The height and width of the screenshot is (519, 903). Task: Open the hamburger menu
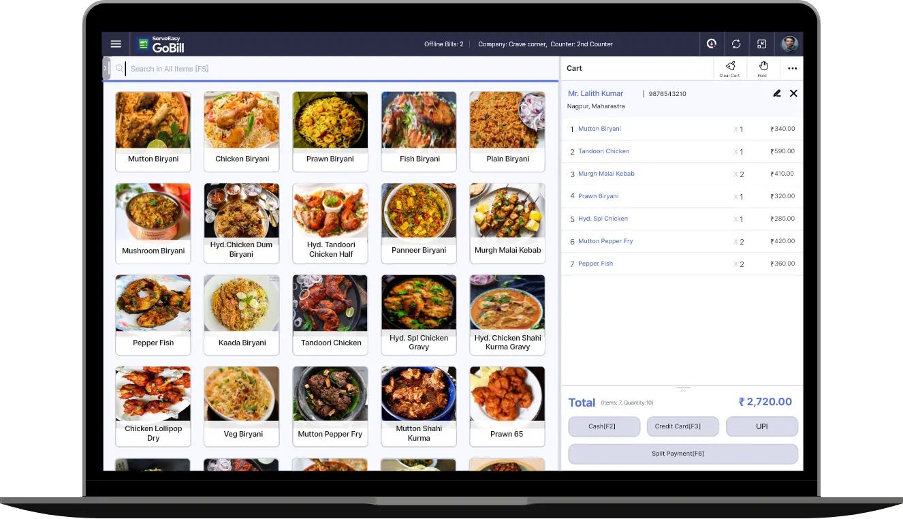click(x=116, y=44)
